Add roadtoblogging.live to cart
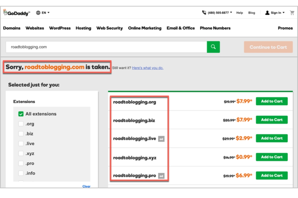Image resolution: width=298 pixels, height=198 pixels. tap(272, 138)
